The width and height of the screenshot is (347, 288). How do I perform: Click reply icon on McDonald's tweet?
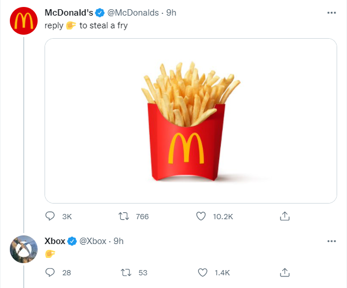[x=50, y=216]
